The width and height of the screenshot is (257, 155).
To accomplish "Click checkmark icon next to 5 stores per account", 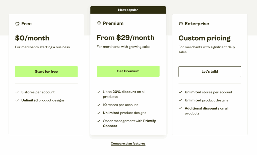I will pos(17,92).
